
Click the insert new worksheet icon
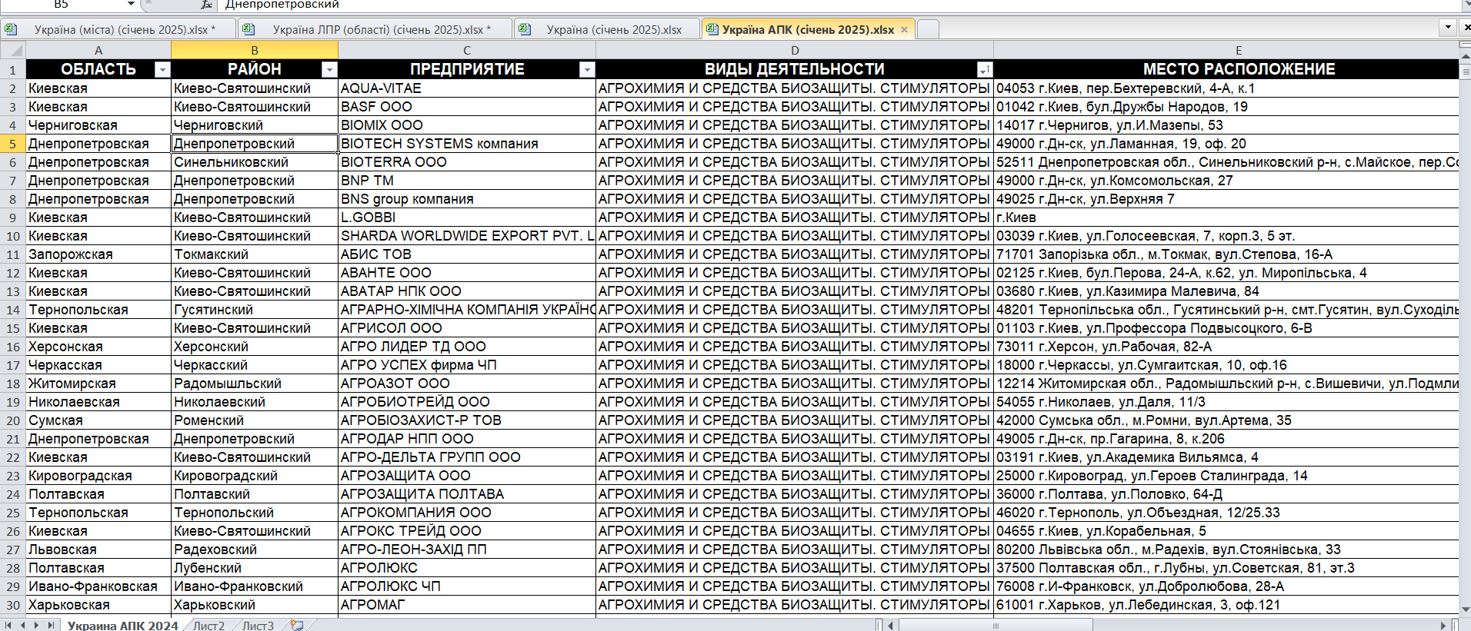pyautogui.click(x=297, y=626)
